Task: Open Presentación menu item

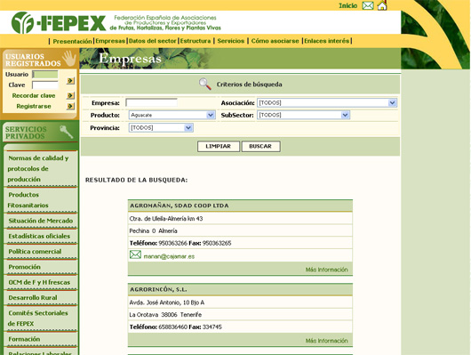Action: point(72,41)
